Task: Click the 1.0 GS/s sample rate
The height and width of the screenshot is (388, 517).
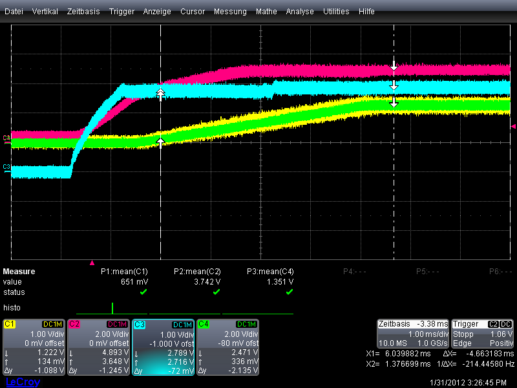Action: pos(432,343)
